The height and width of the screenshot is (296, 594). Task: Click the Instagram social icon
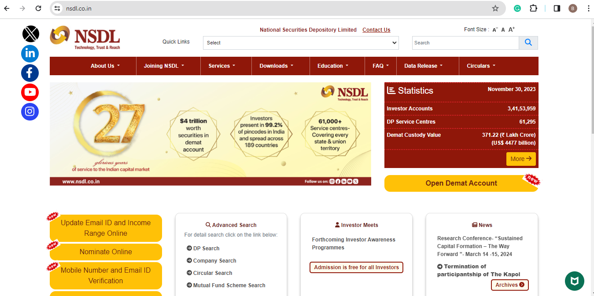30,112
